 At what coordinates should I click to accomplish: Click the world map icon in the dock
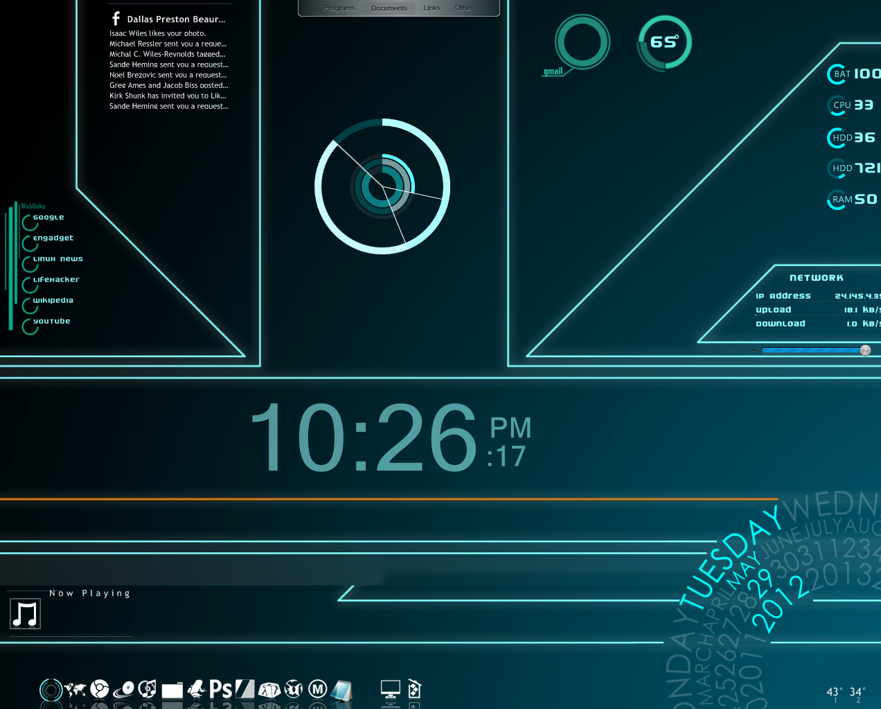tap(76, 689)
